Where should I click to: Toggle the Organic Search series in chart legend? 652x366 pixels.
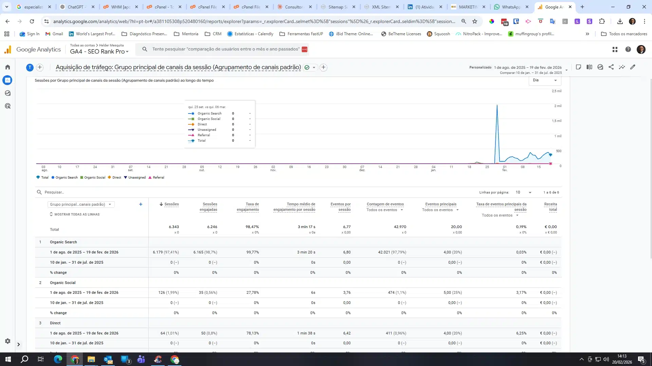click(65, 178)
